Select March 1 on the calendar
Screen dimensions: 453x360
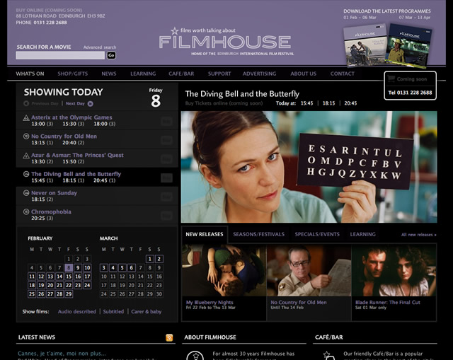pyautogui.click(x=149, y=259)
